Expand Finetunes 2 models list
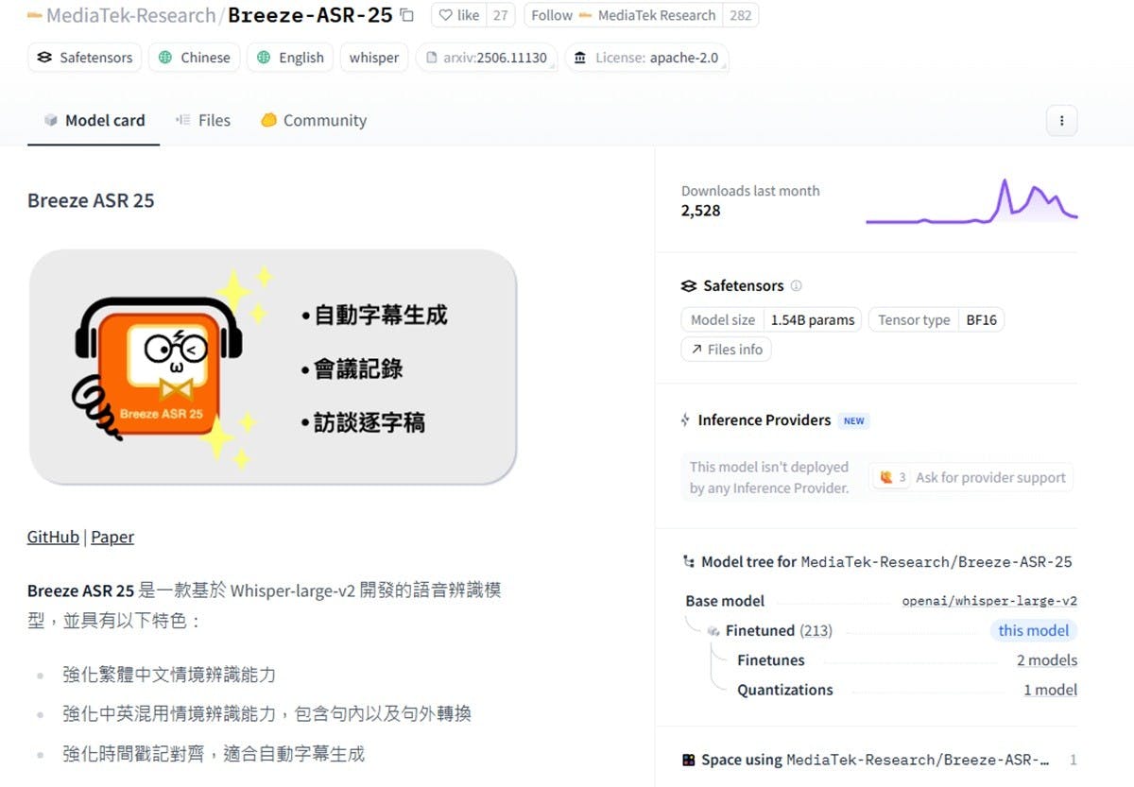 pyautogui.click(x=1046, y=660)
